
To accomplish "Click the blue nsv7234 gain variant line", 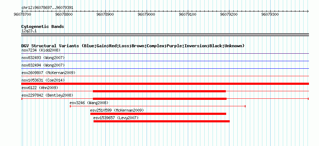I will [x=165, y=54].
